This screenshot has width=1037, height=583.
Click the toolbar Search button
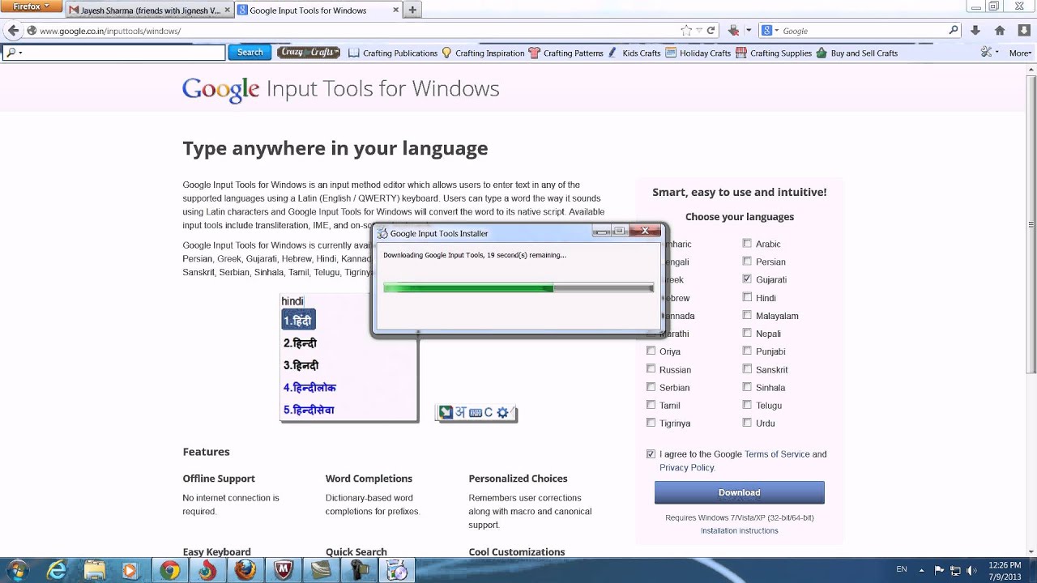click(250, 53)
